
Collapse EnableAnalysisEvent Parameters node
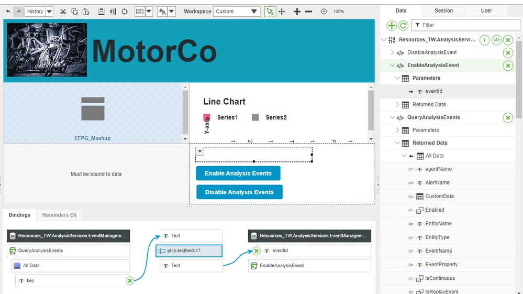pyautogui.click(x=397, y=78)
